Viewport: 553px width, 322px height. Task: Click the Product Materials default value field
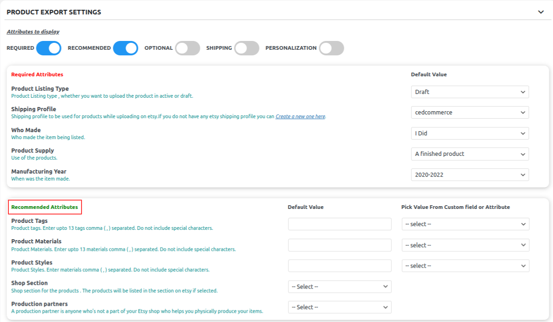[x=340, y=245]
